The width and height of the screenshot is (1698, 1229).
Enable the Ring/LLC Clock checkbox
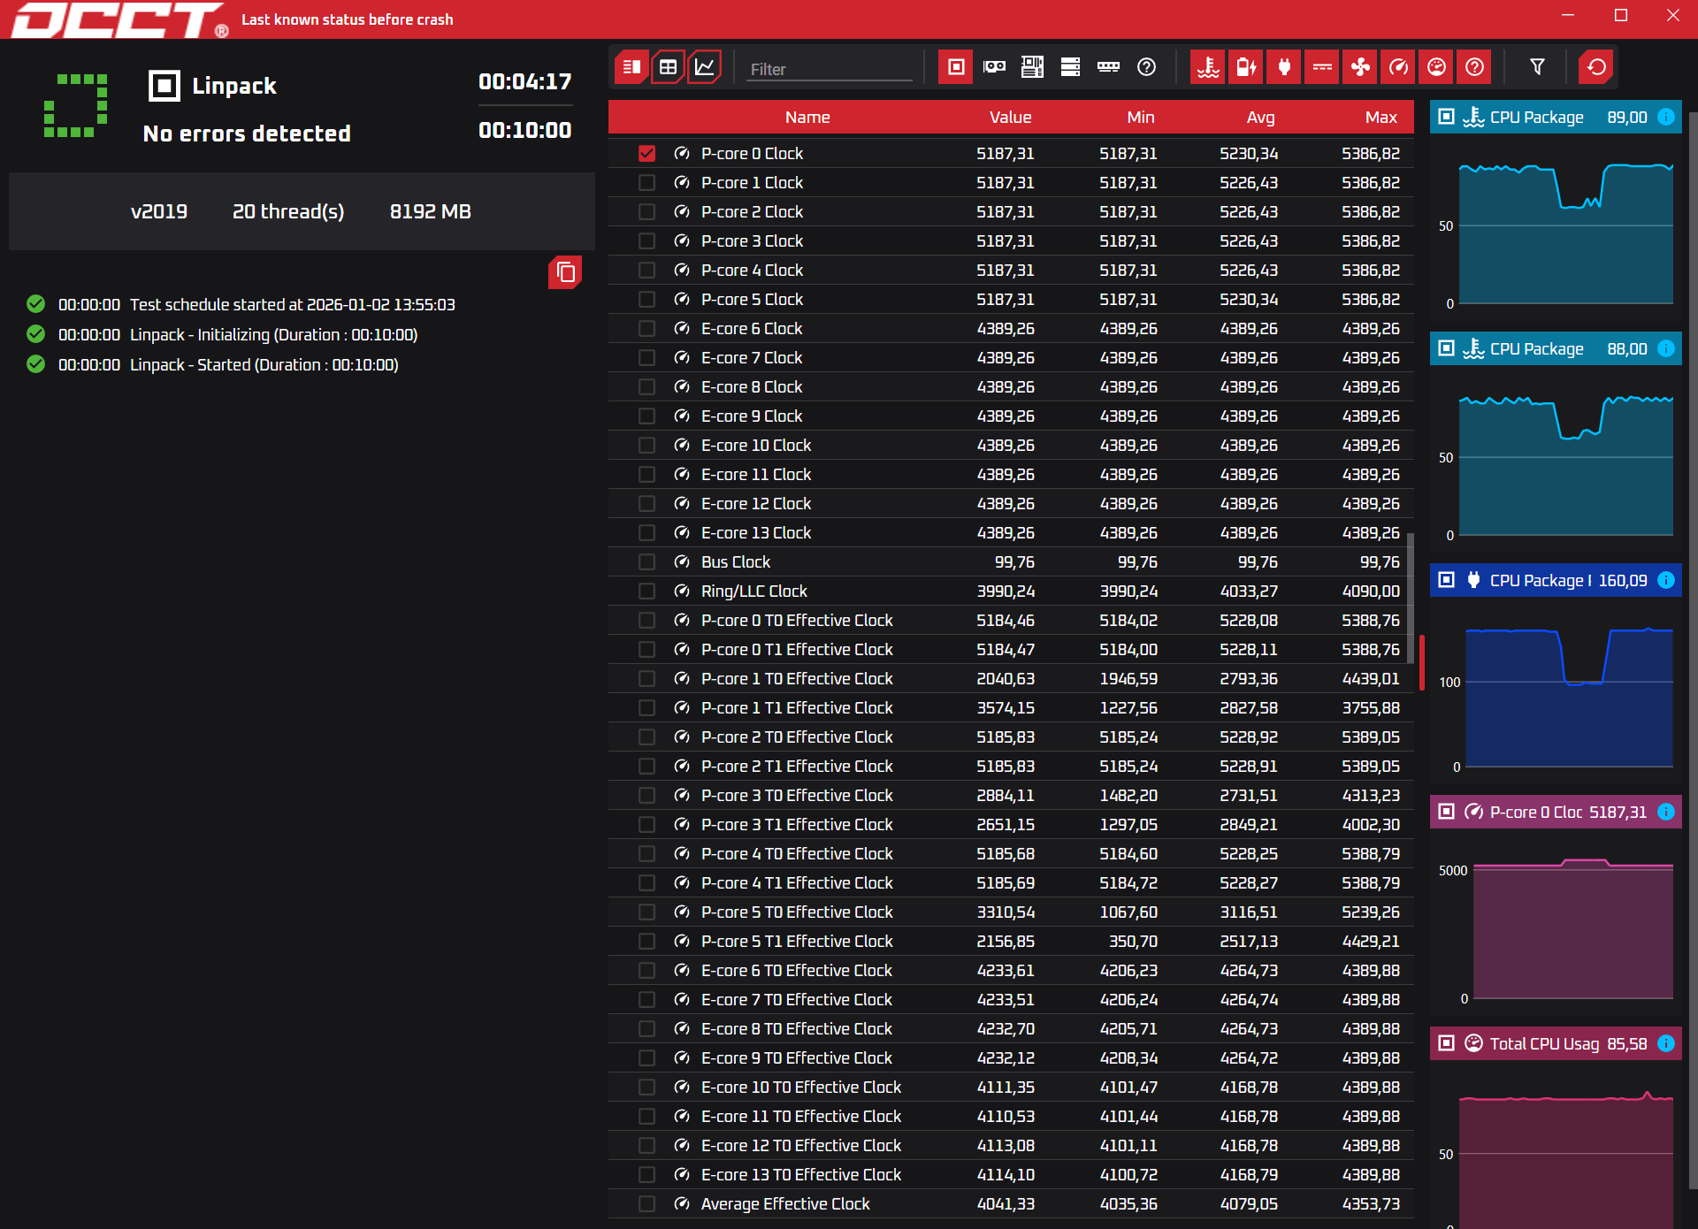(647, 592)
